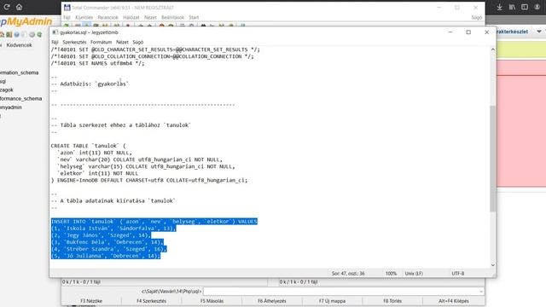Viewport: 546px width, 307px height.
Task: Select the phpmyadmin database in the tree
Action: click(x=11, y=107)
